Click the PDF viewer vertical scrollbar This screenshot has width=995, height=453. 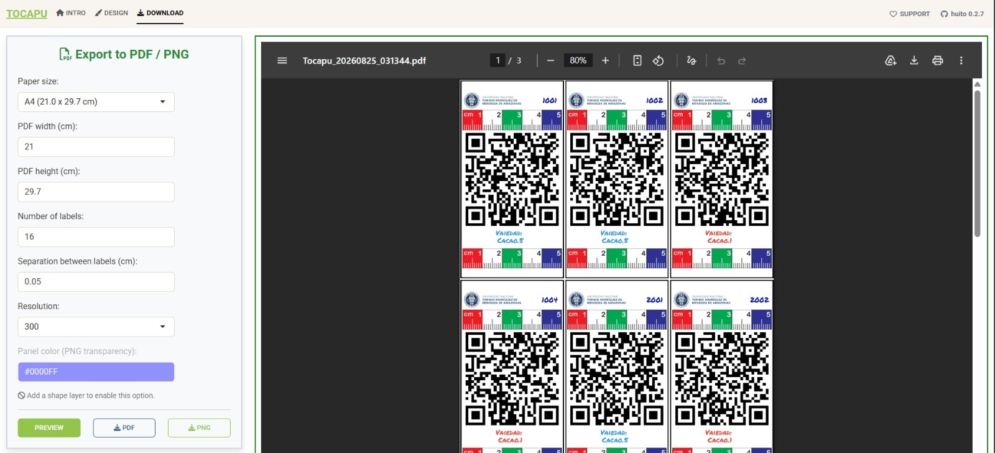click(x=978, y=164)
